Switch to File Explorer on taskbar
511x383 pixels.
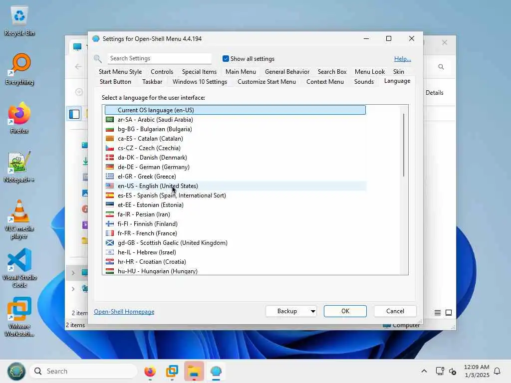[194, 371]
